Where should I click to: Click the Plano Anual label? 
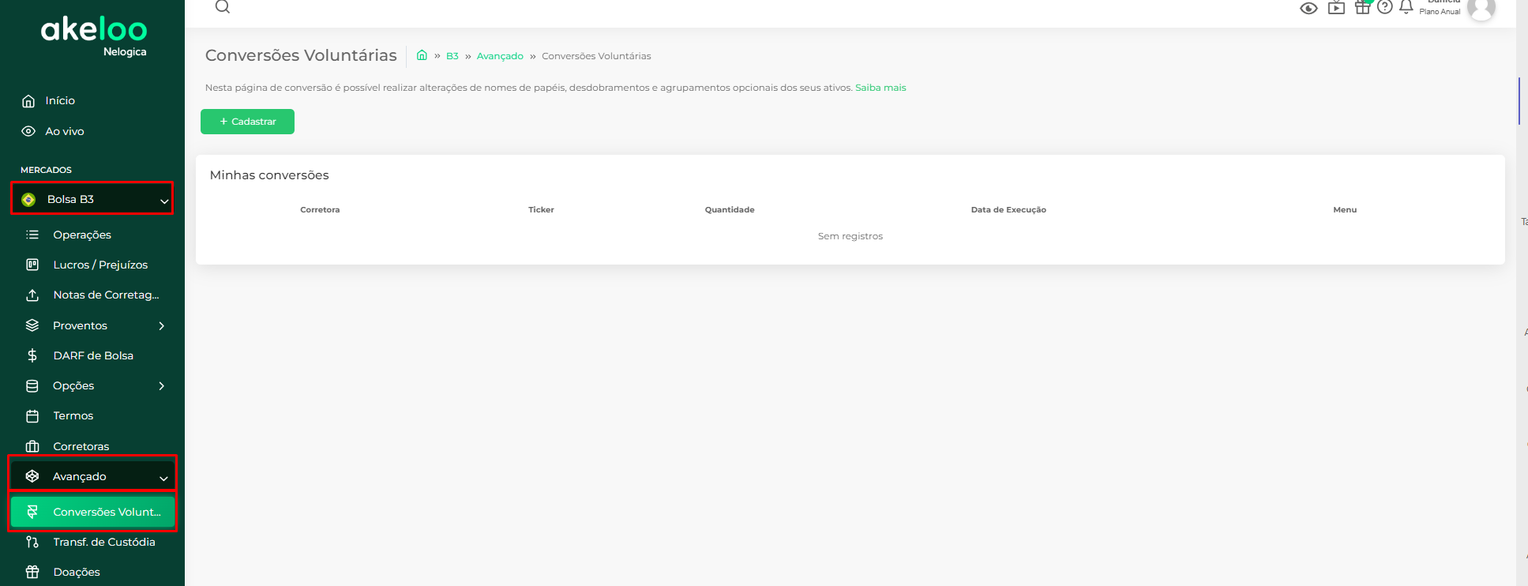[1440, 12]
